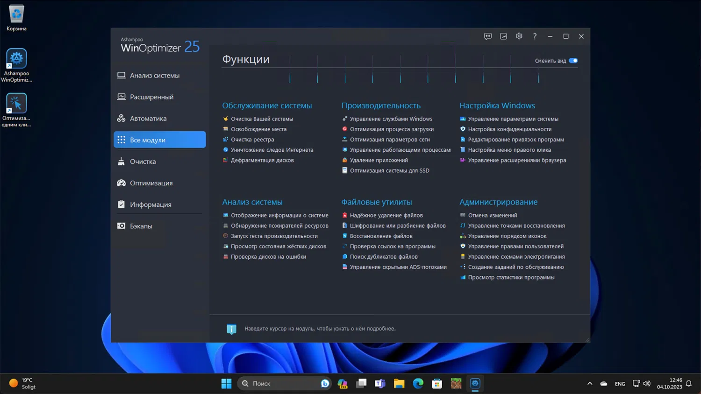
Task: Select the Ashampoo WinOptimizer desktop shortcut
Action: coord(16,66)
